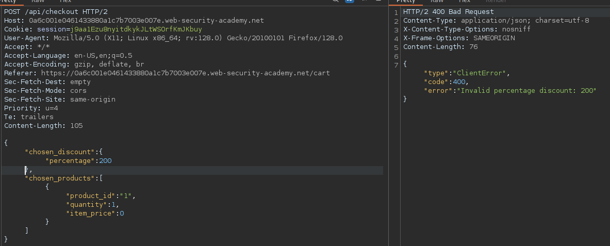Click the percentage value 200 in request body
Viewport: 610px width, 246px height.
pyautogui.click(x=106, y=161)
